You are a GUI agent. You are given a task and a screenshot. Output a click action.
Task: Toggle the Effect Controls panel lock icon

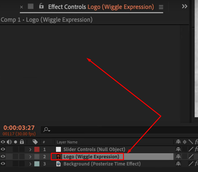(x=41, y=6)
